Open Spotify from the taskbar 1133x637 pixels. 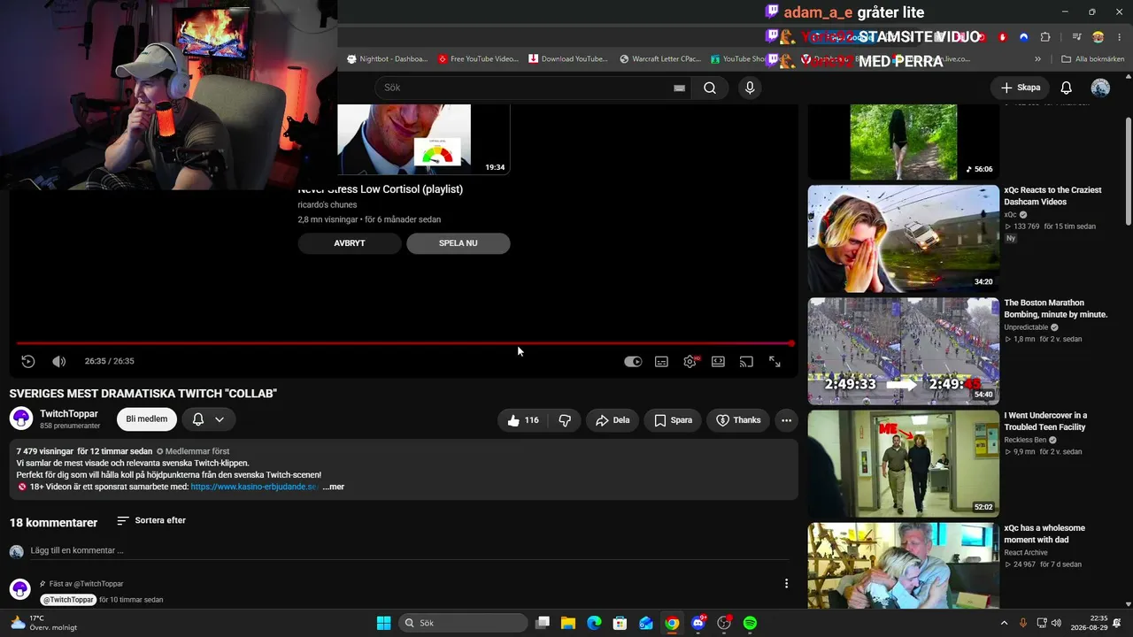pyautogui.click(x=750, y=623)
